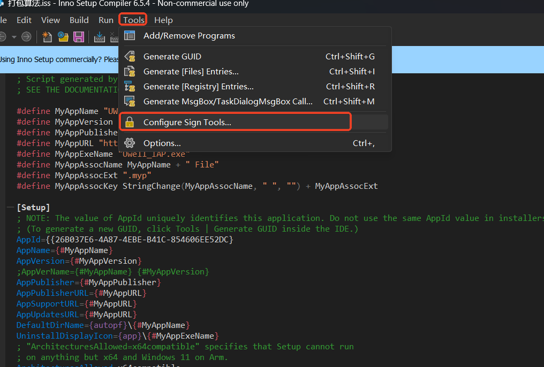The width and height of the screenshot is (544, 367).
Task: Click the DefaultDirName line
Action: tap(103, 325)
